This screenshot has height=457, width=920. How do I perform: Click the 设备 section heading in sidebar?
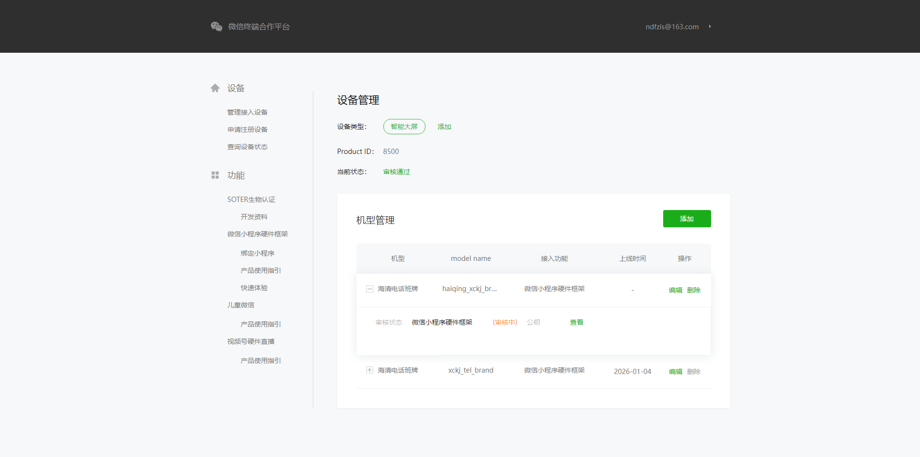(x=236, y=88)
